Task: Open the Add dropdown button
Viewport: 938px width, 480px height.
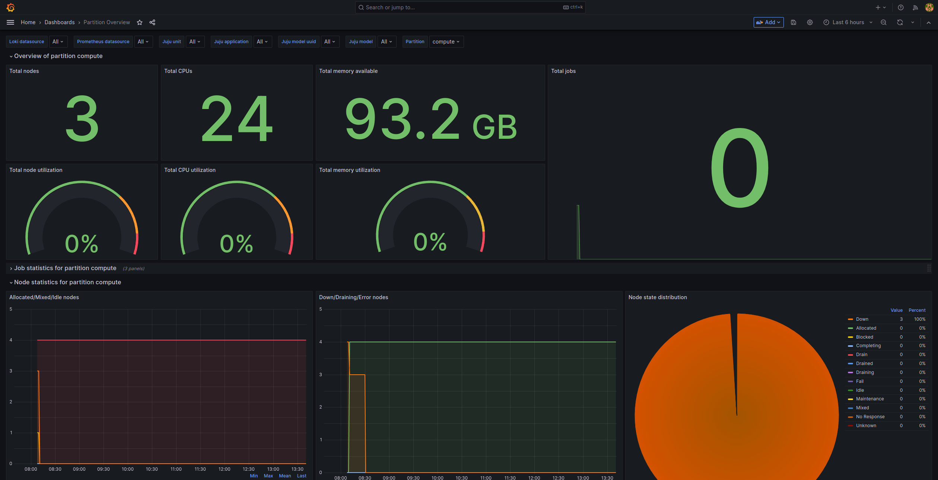Action: coord(769,22)
